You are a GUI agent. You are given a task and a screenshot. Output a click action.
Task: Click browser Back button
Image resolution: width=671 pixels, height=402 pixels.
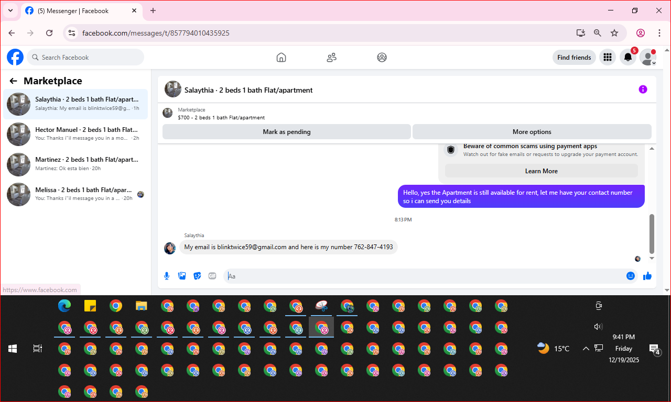coord(12,33)
